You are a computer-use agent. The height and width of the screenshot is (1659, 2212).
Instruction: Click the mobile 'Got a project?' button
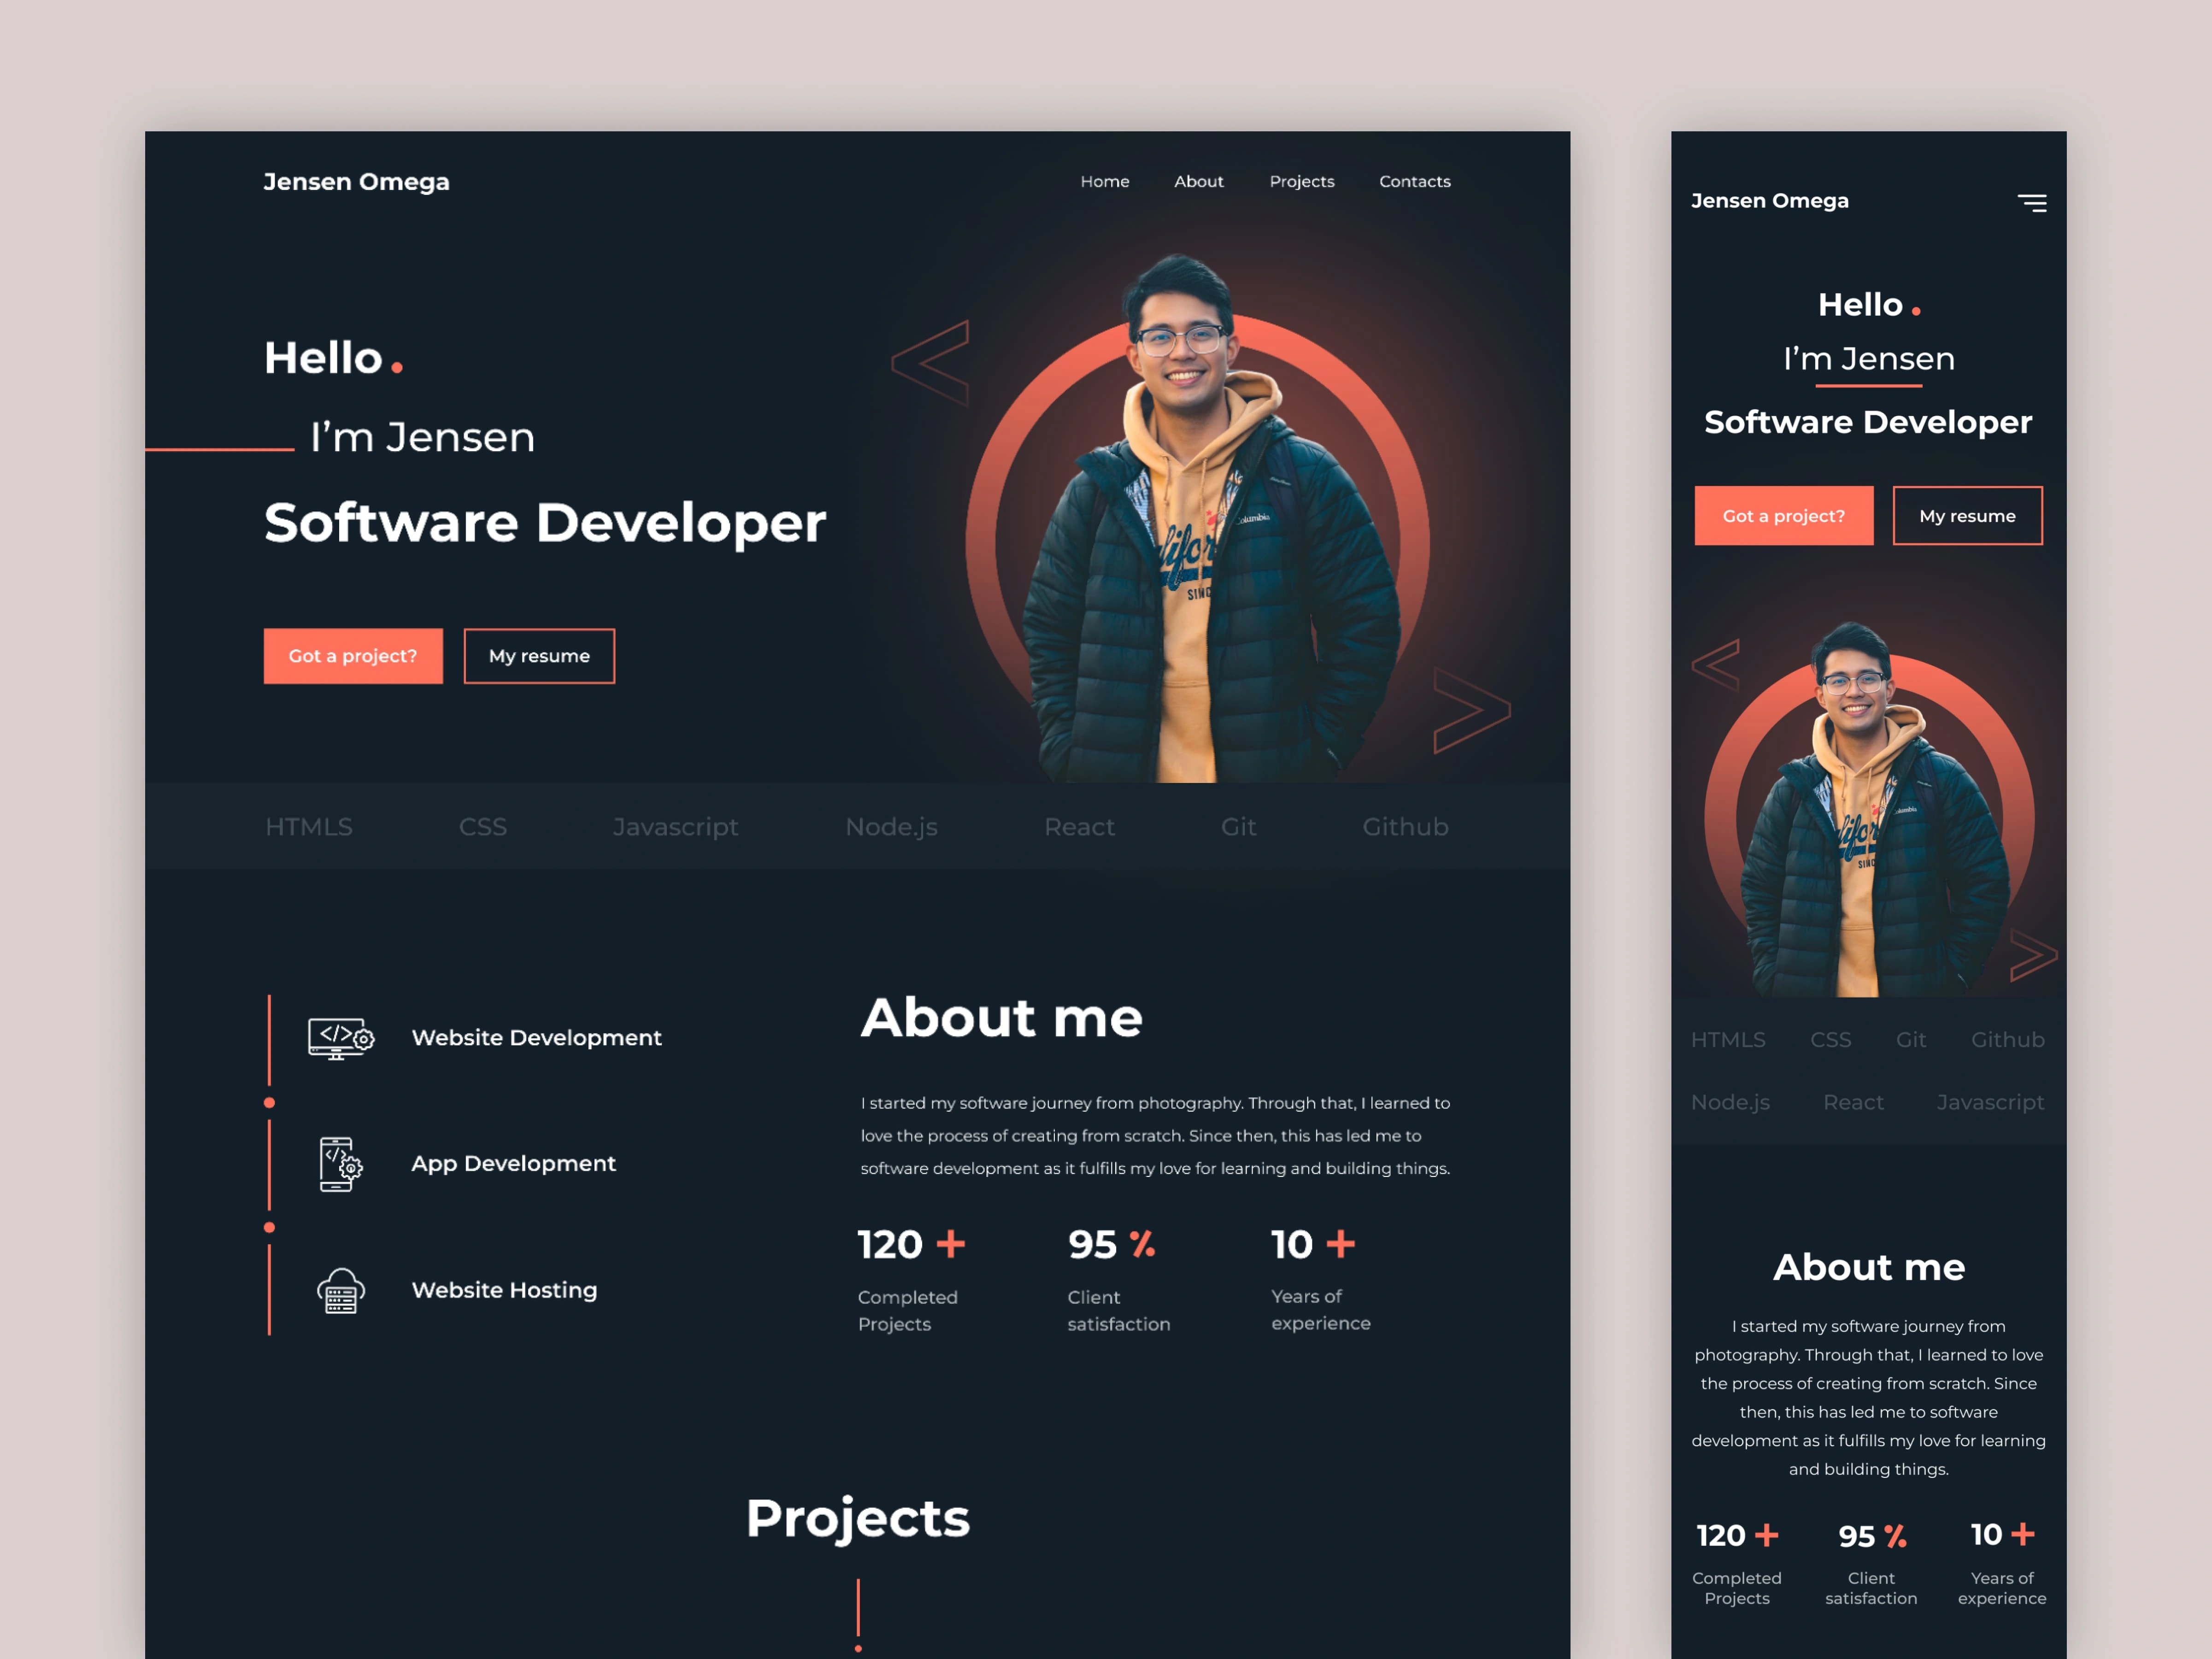click(x=1784, y=516)
